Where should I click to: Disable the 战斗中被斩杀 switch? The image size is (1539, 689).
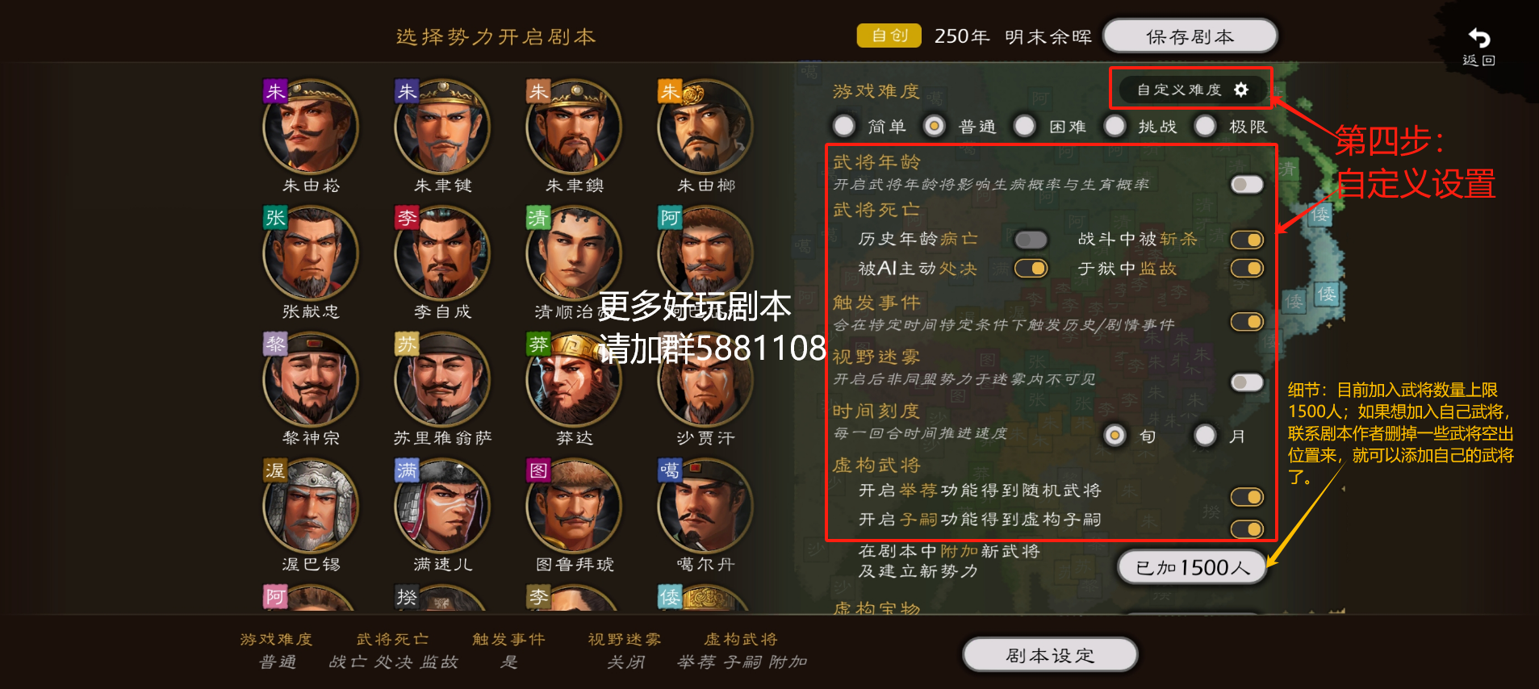(1247, 240)
